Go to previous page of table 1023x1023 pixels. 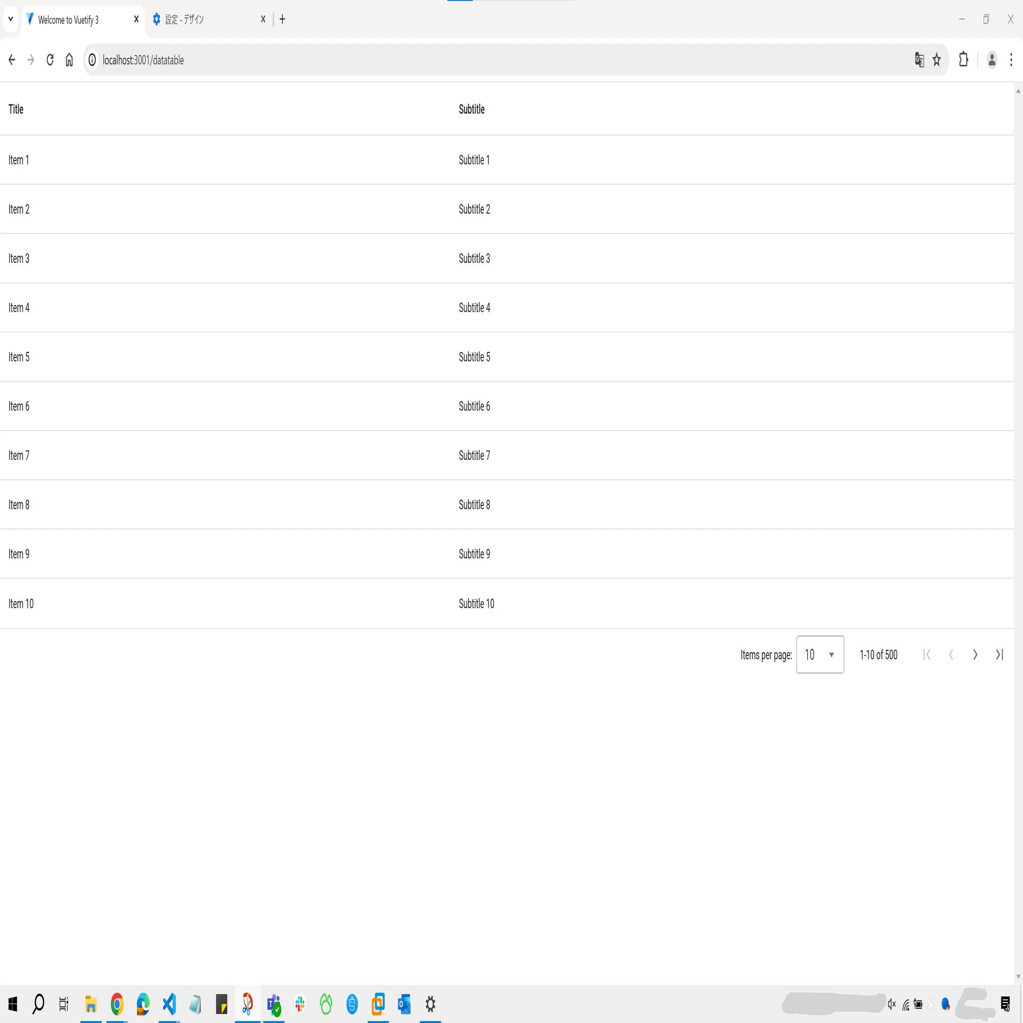click(950, 655)
